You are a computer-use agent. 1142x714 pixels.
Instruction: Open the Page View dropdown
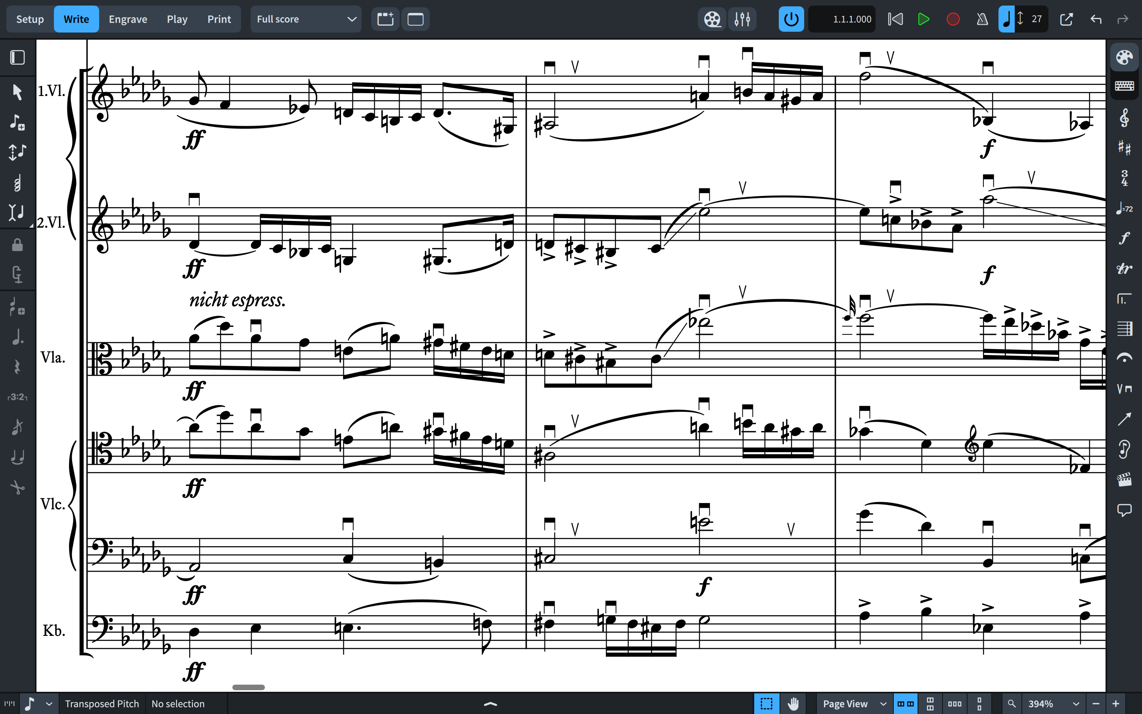(854, 704)
